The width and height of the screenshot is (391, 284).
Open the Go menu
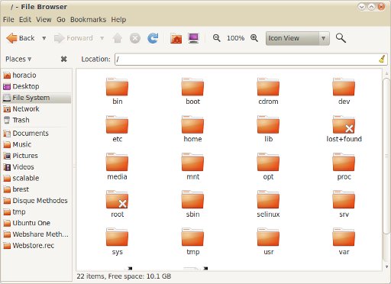(x=61, y=20)
